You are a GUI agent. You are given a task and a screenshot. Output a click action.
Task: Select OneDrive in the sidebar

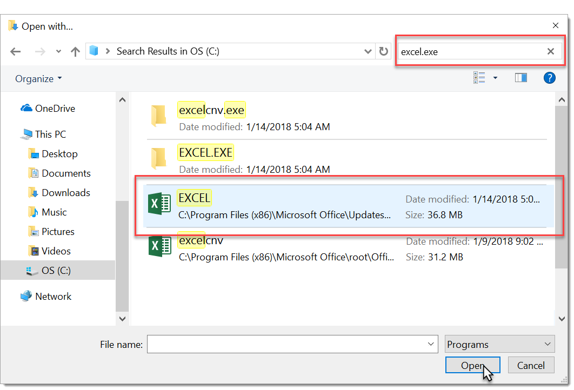point(55,109)
